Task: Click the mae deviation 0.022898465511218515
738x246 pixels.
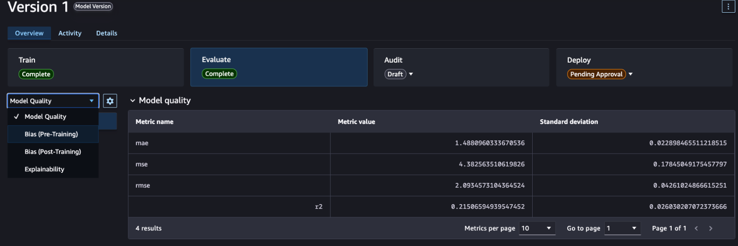Action: point(688,143)
